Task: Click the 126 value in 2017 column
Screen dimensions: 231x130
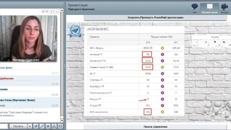Action: coord(176,55)
